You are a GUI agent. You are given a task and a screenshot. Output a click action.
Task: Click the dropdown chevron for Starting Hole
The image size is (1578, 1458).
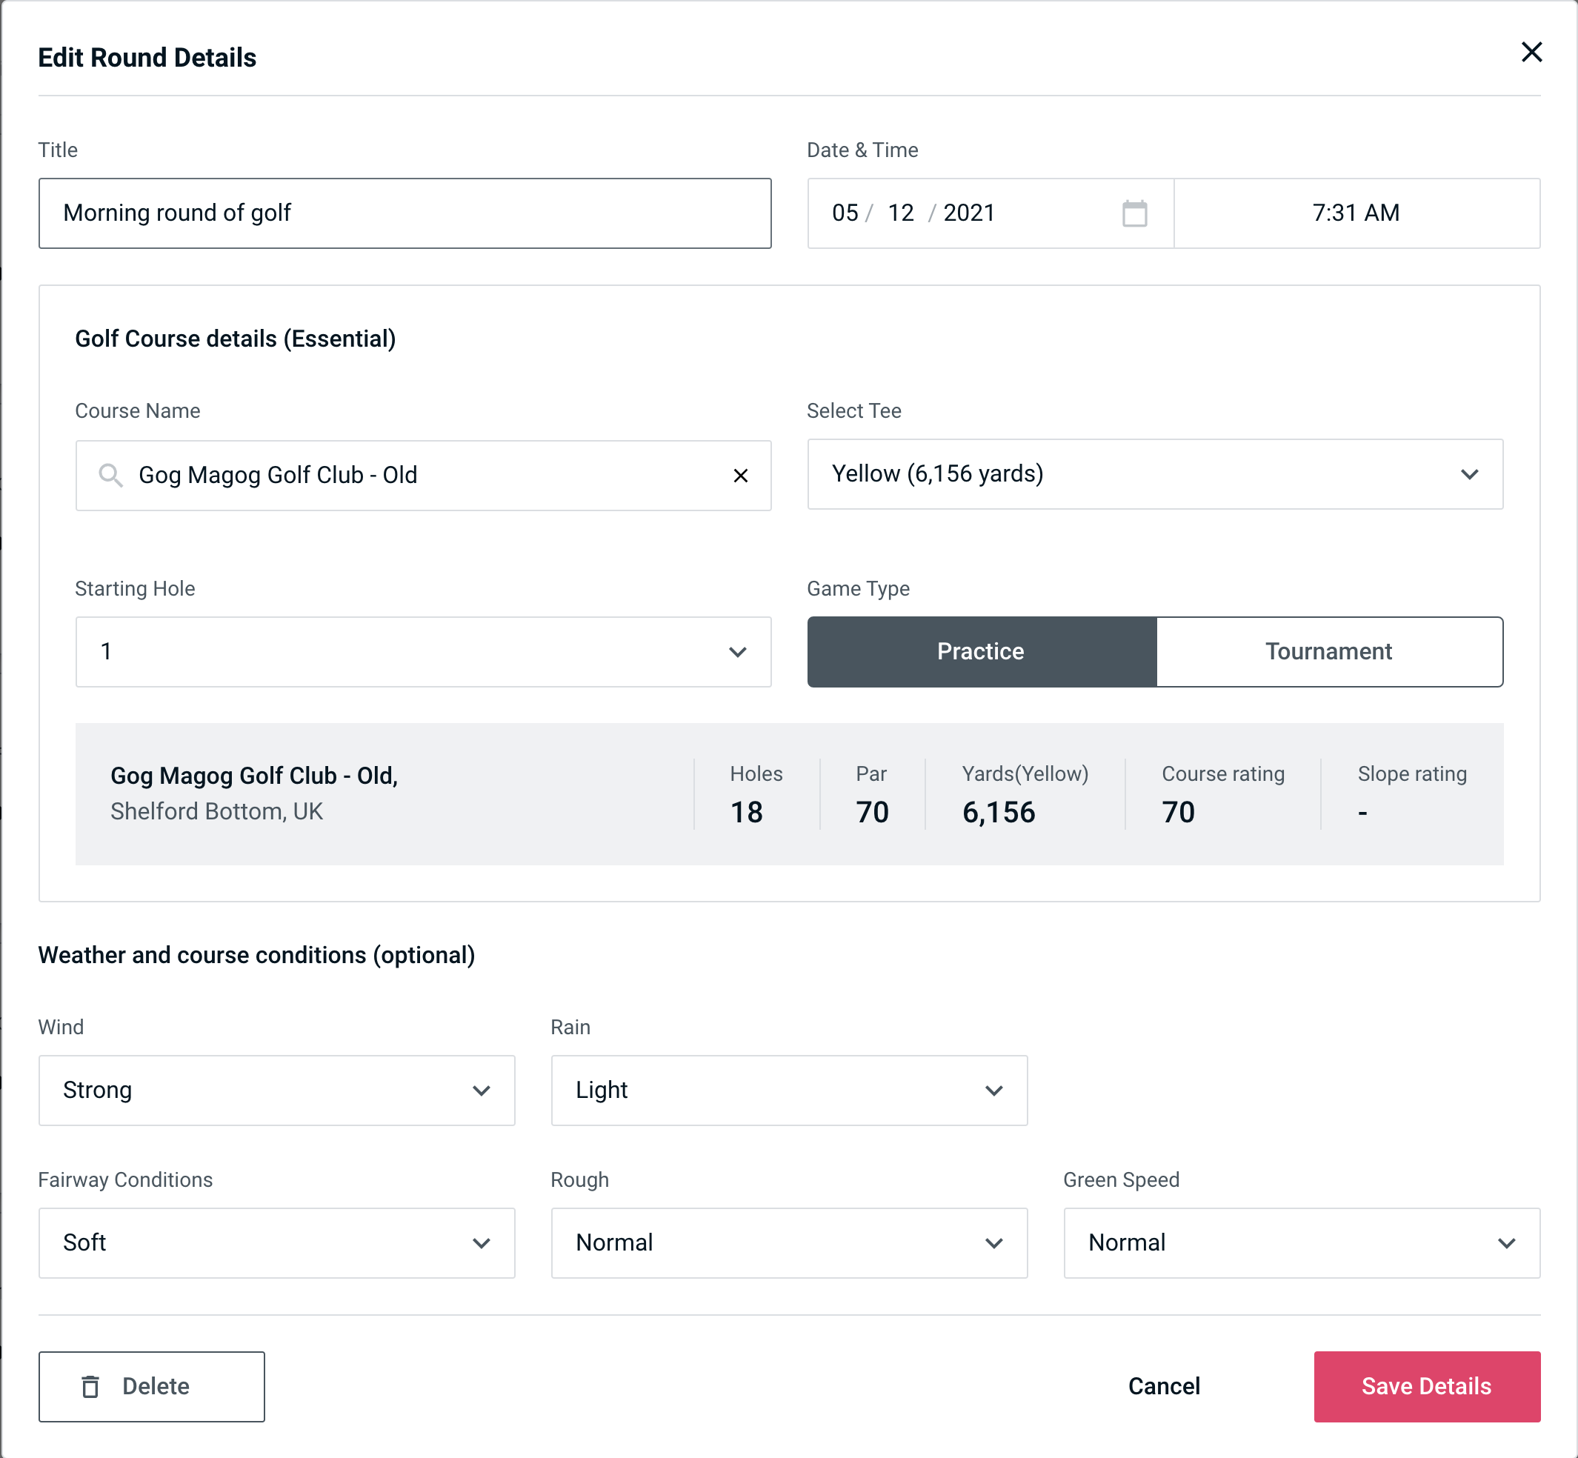736,651
